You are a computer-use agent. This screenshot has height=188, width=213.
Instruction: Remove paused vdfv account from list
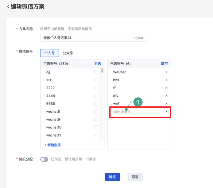(x=166, y=111)
